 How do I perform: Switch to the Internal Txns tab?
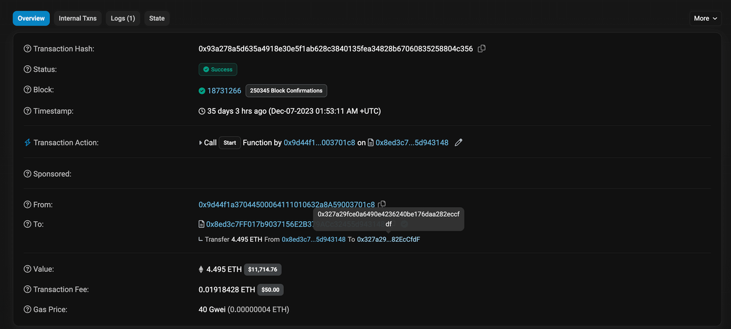(x=77, y=18)
